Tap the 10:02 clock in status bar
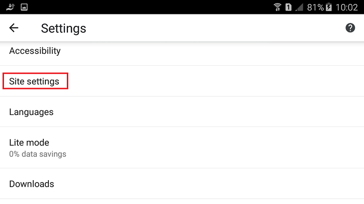The width and height of the screenshot is (364, 204). (347, 7)
